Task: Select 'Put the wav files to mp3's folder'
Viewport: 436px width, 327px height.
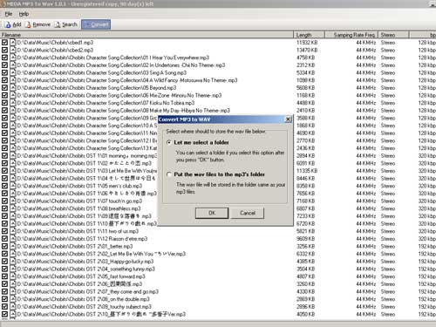Action: (x=169, y=174)
